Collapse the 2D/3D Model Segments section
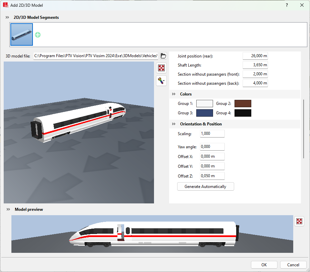This screenshot has width=310, height=272. [x=7, y=17]
